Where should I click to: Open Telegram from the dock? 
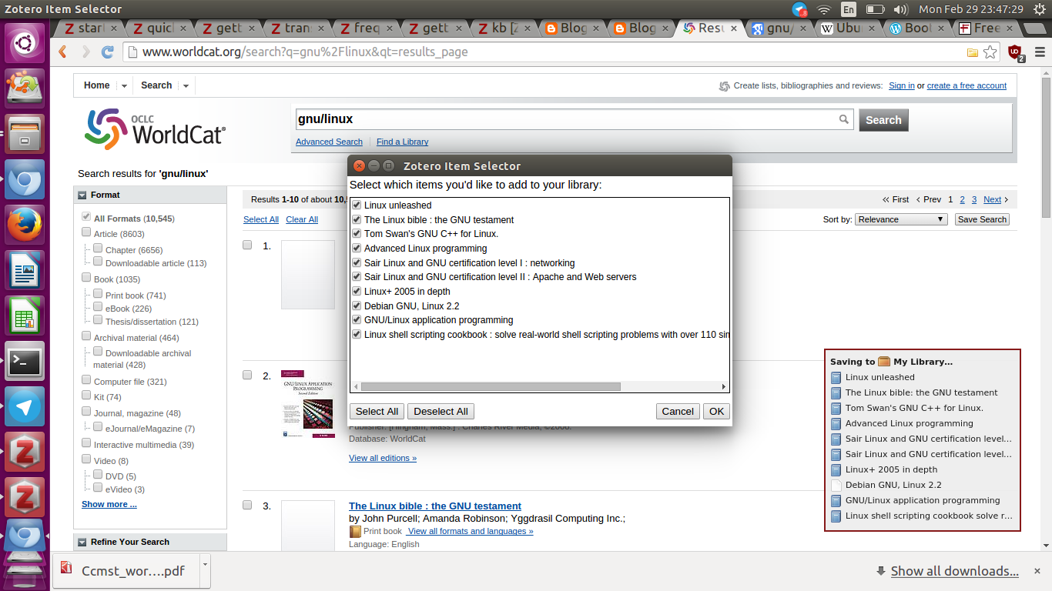pyautogui.click(x=25, y=406)
